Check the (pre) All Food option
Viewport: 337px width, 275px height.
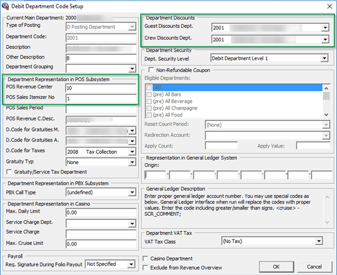[x=149, y=115]
